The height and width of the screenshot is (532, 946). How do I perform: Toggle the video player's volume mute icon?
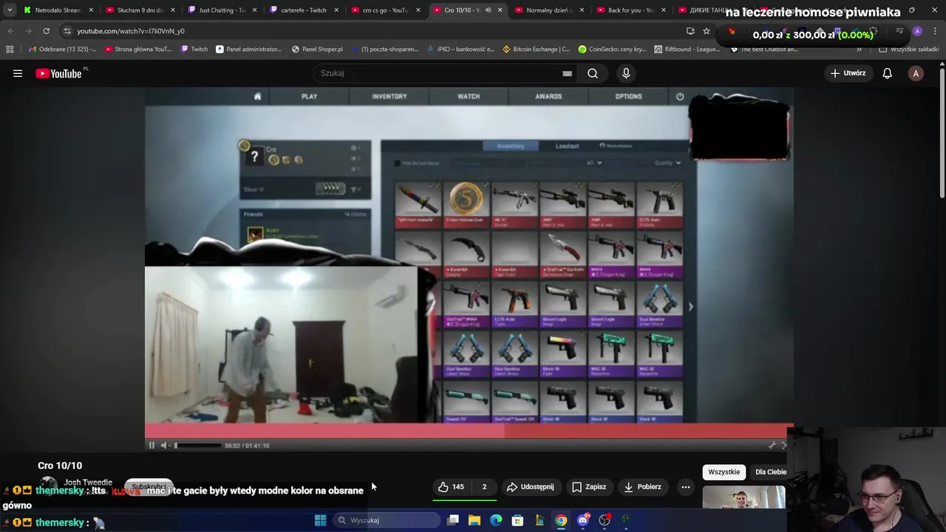pyautogui.click(x=164, y=446)
